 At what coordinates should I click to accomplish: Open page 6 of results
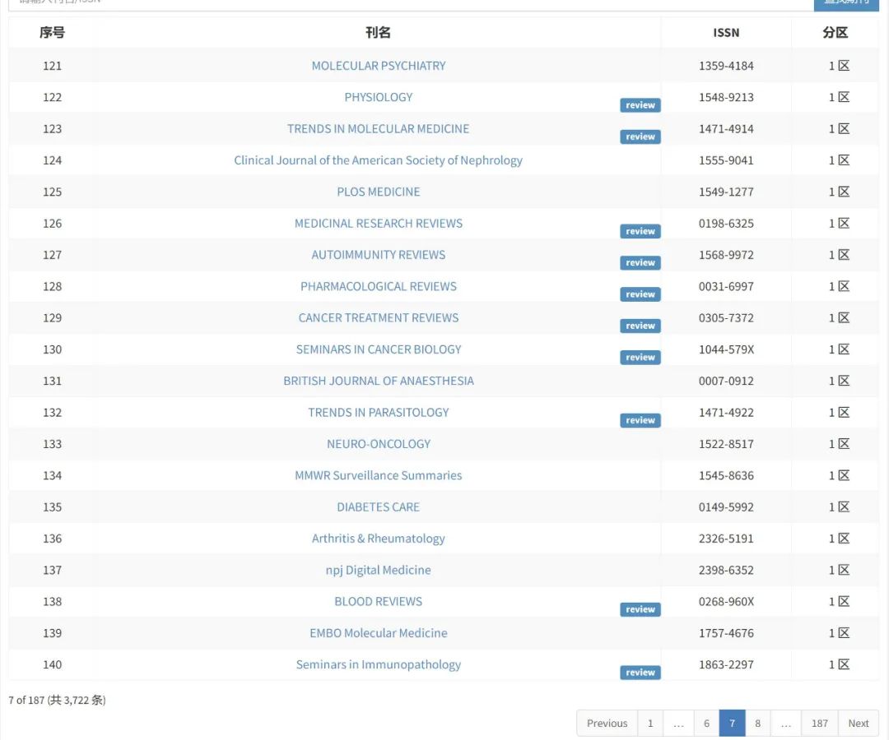(x=706, y=724)
